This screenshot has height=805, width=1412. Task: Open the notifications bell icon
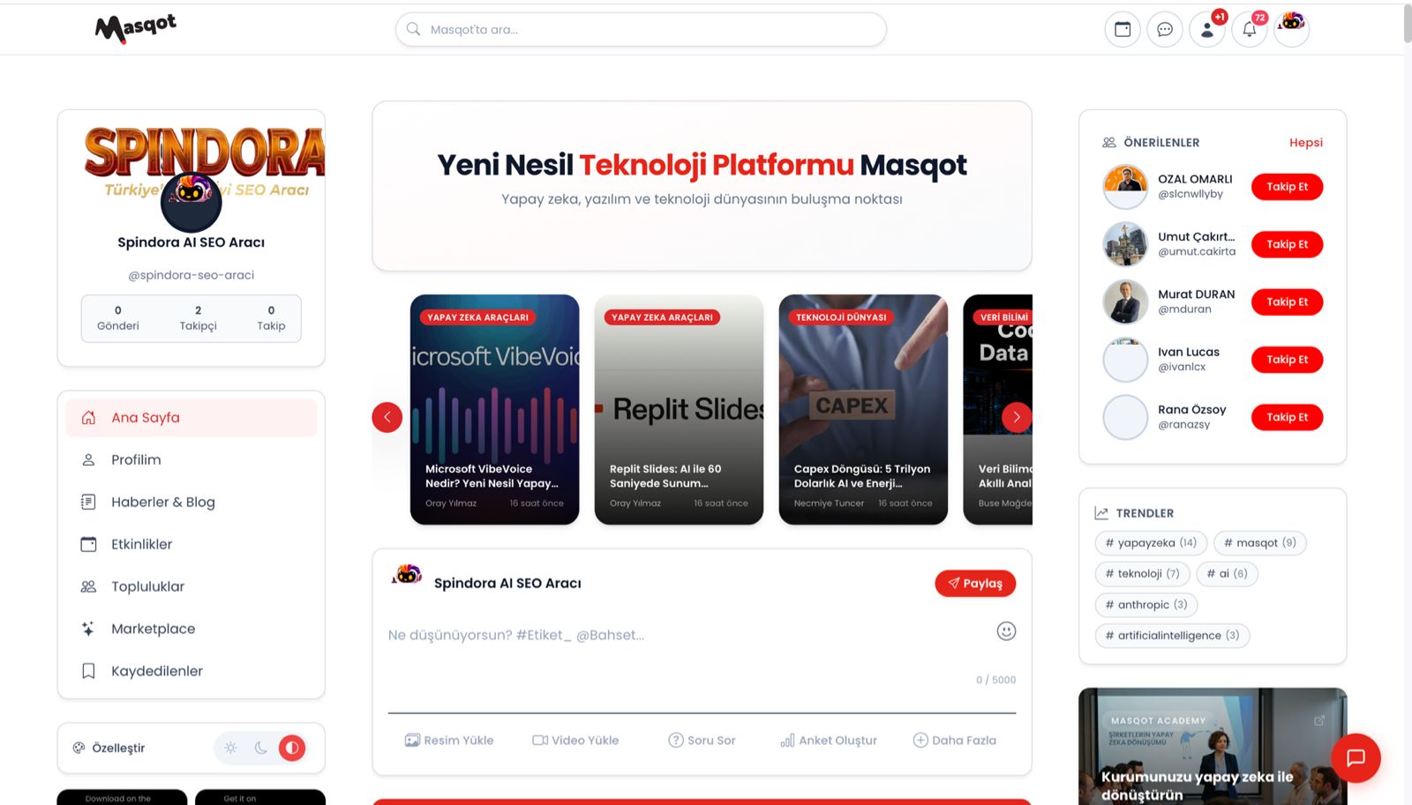[x=1250, y=29]
